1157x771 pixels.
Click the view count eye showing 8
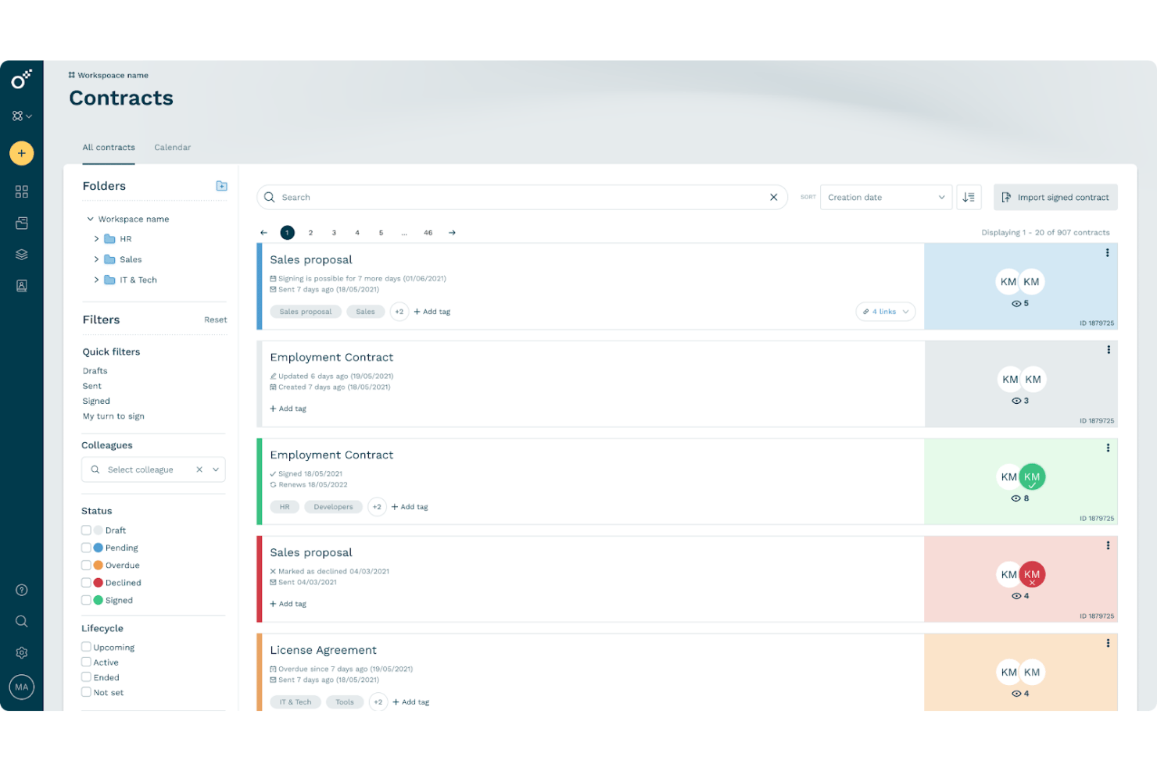point(1019,498)
